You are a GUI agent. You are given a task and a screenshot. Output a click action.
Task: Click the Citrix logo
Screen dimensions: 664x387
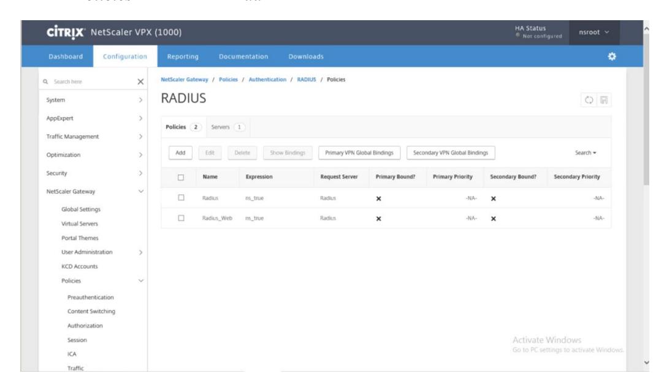66,32
